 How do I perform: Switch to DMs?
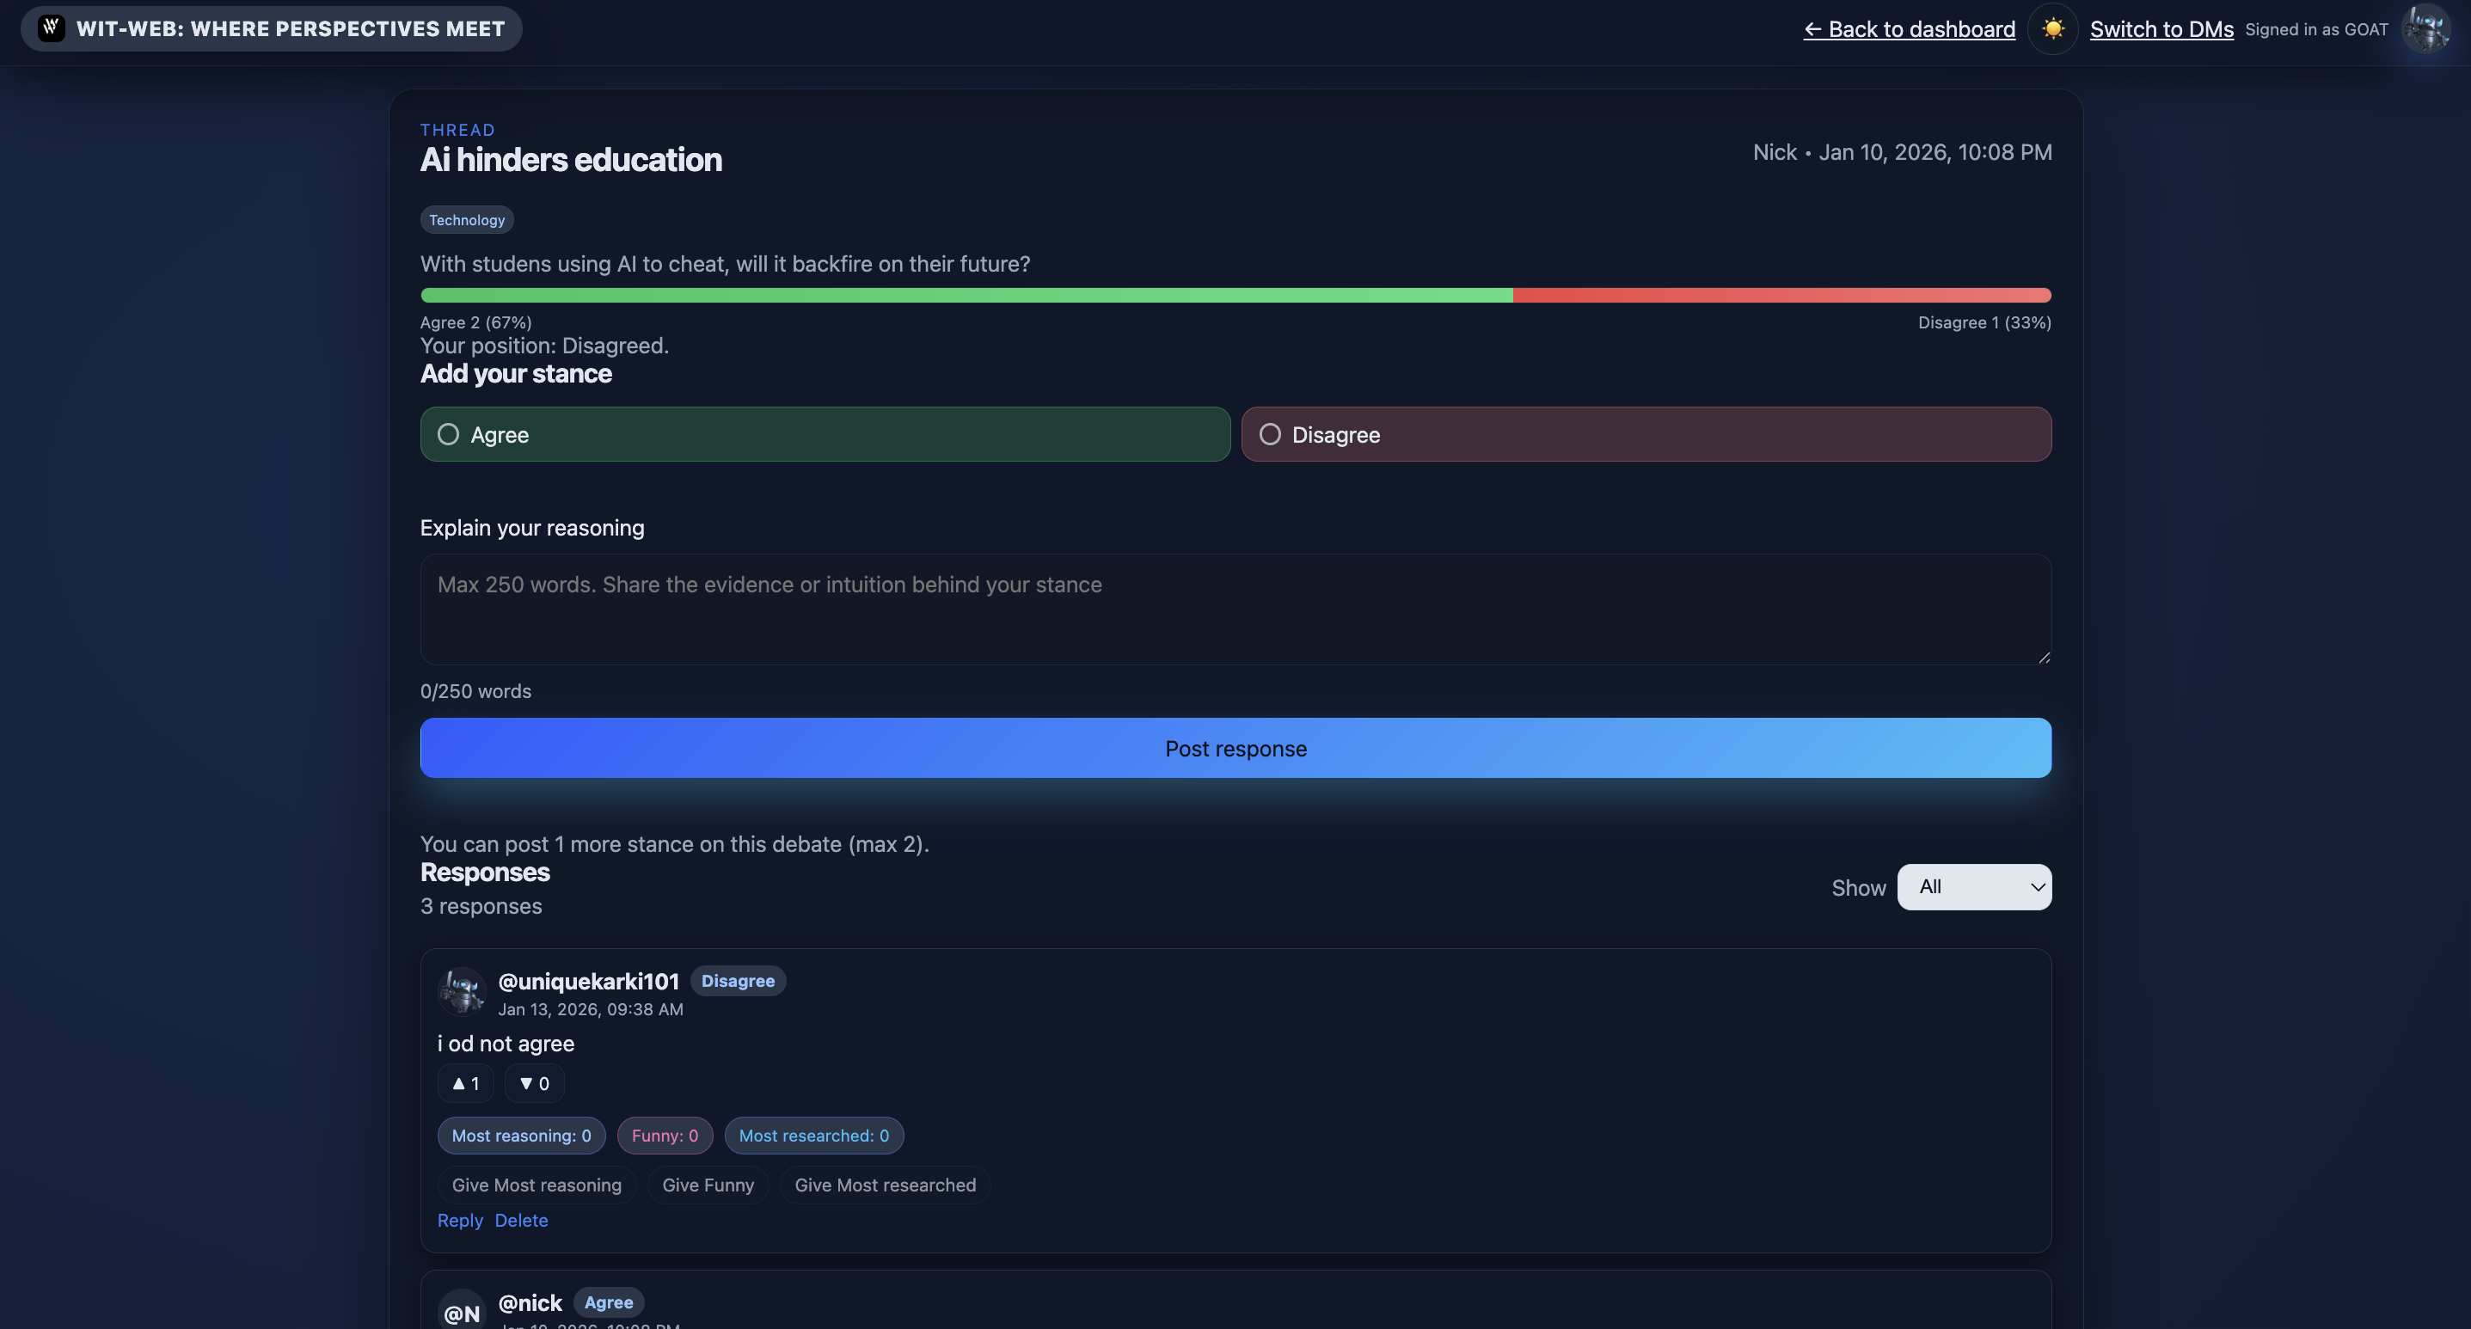tap(2161, 28)
